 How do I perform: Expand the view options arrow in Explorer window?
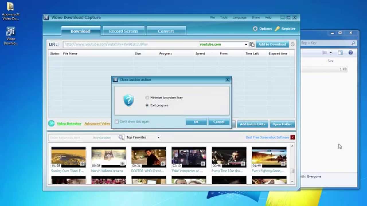331,53
